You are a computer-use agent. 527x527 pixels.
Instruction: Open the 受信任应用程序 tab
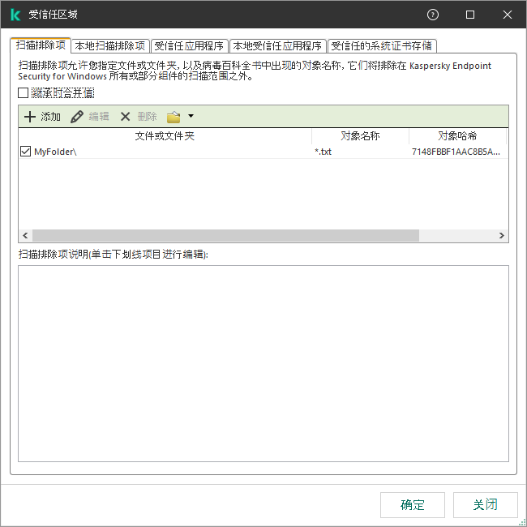pos(189,45)
